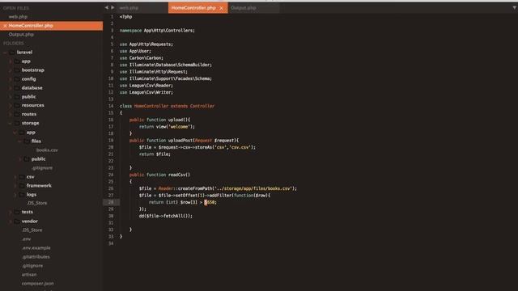
Task: Expand the vendor folder arrow
Action: pos(11,221)
